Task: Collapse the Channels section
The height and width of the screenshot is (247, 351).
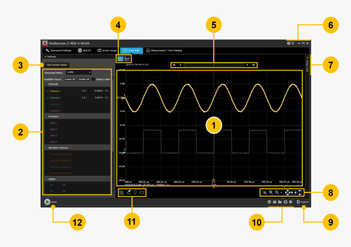Action: click(46, 84)
